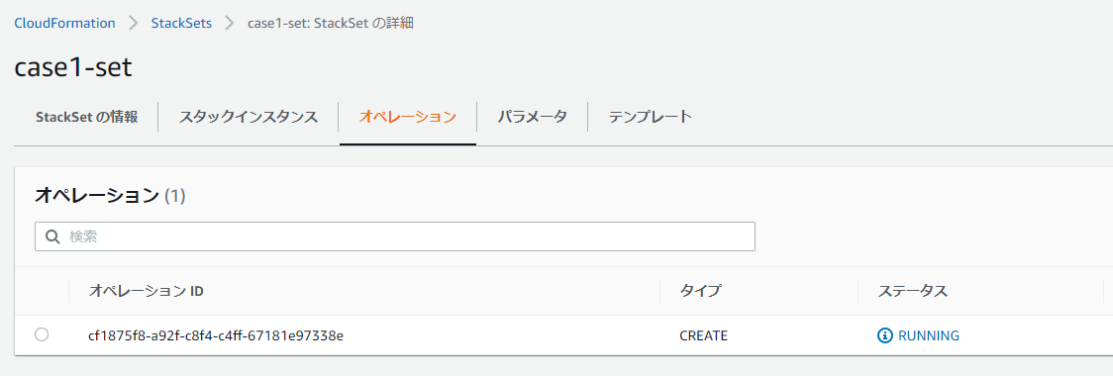Screen dimensions: 1113x376
Task: Sort by ステータス column header
Action: tap(913, 291)
